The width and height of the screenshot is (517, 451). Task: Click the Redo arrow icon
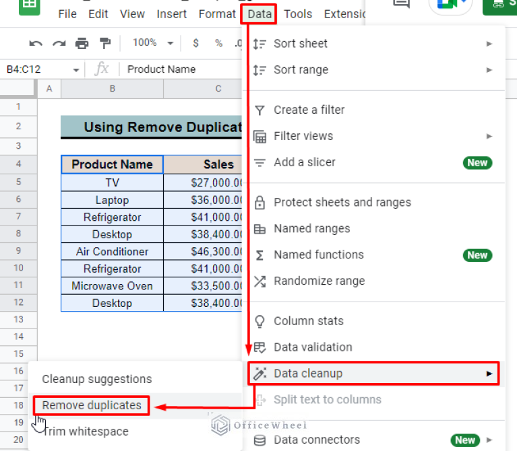(59, 44)
